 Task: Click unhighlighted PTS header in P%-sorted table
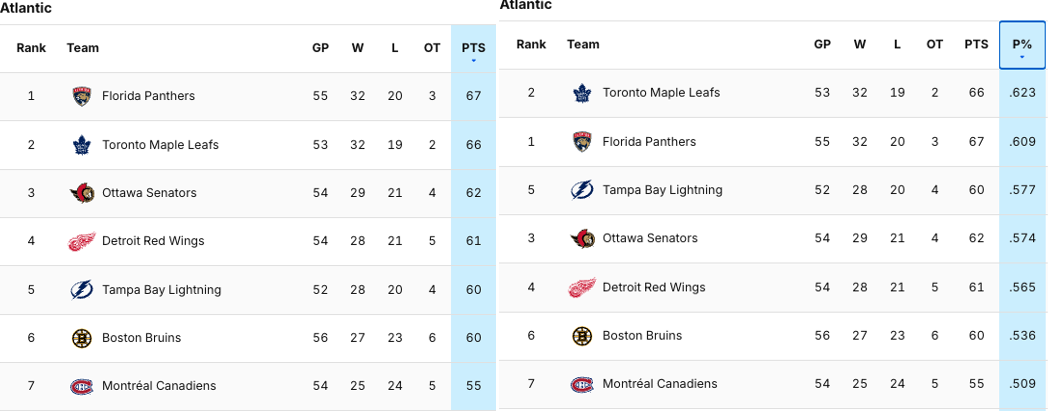click(x=976, y=45)
